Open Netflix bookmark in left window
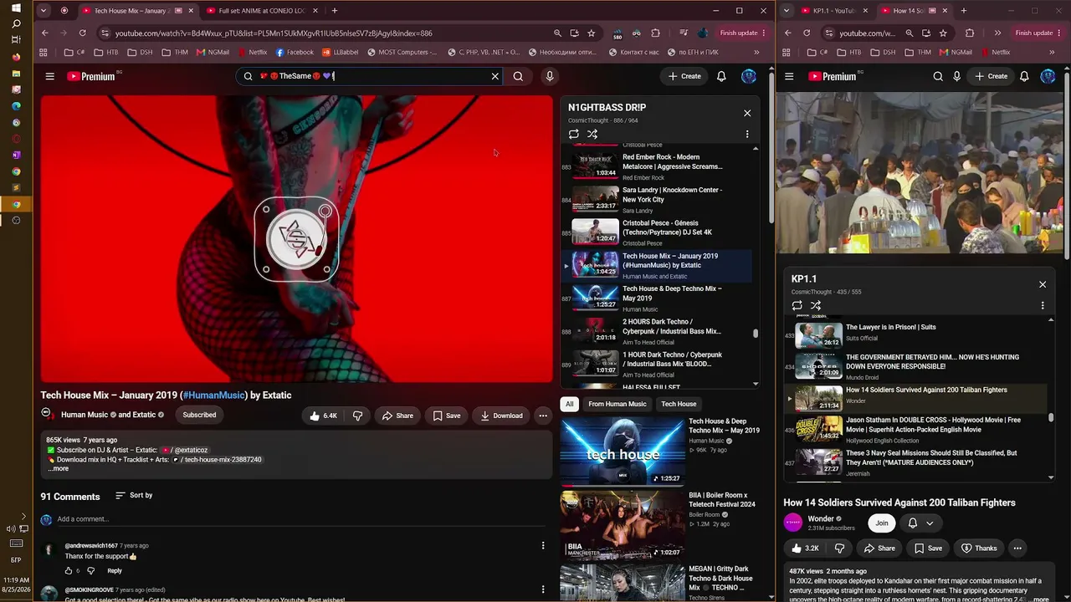Viewport: 1071px width, 602px height. click(252, 53)
